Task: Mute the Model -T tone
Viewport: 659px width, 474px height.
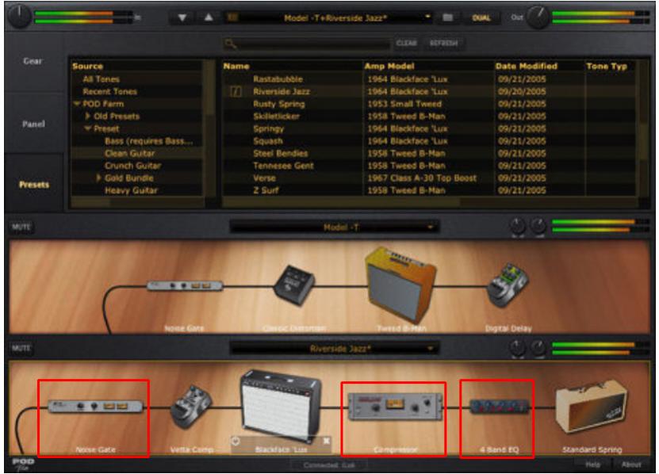Action: [x=21, y=227]
